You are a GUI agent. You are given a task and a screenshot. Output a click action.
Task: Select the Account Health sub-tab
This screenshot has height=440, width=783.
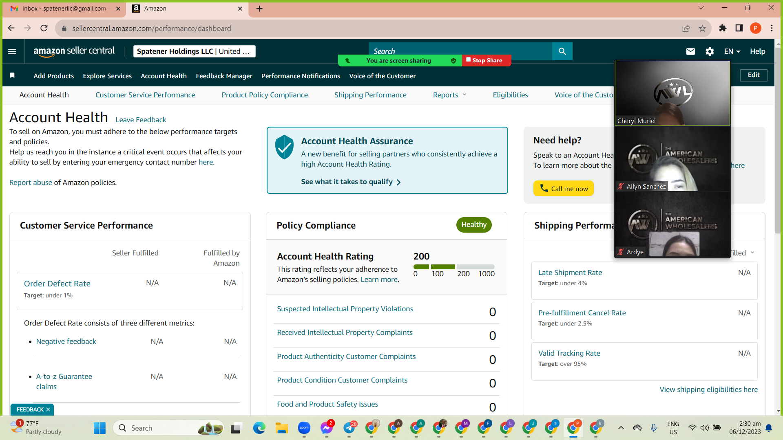[x=44, y=95]
